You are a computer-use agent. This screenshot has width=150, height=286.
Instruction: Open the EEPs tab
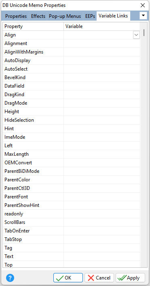(x=90, y=16)
